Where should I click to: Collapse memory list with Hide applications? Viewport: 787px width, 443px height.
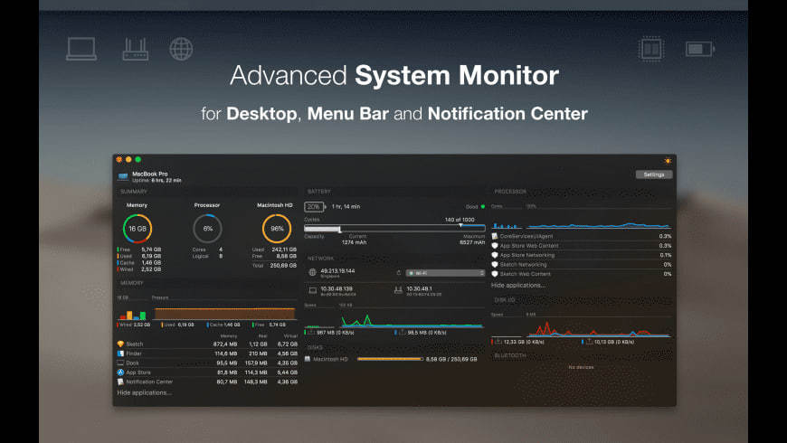[144, 392]
